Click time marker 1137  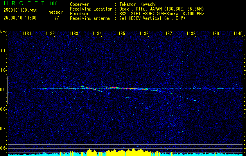(167, 33)
